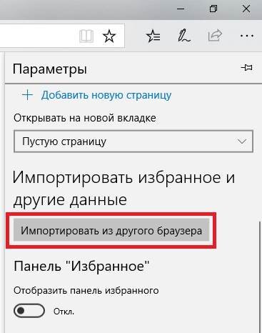The width and height of the screenshot is (262, 333).
Task: Open Reading view book icon
Action: pyautogui.click(x=86, y=36)
